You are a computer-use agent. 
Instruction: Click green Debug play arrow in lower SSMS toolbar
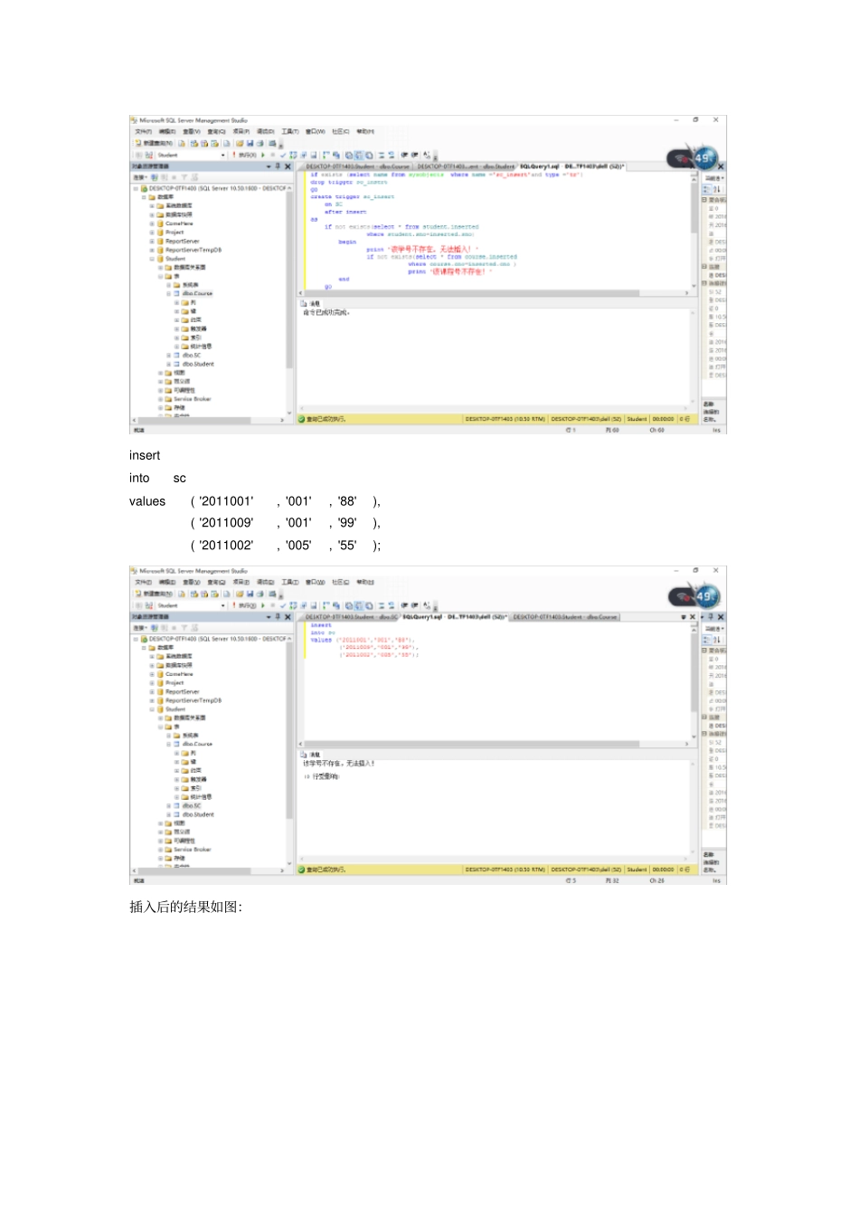263,605
